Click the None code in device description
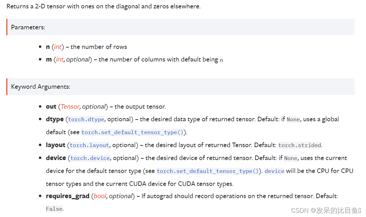Screen dimensions: 366x217 coord(291,158)
